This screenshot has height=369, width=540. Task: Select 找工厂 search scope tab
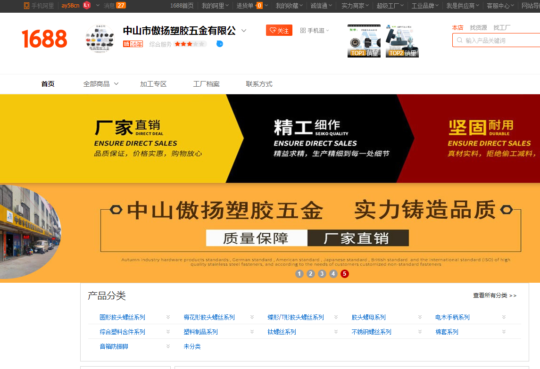click(x=502, y=27)
